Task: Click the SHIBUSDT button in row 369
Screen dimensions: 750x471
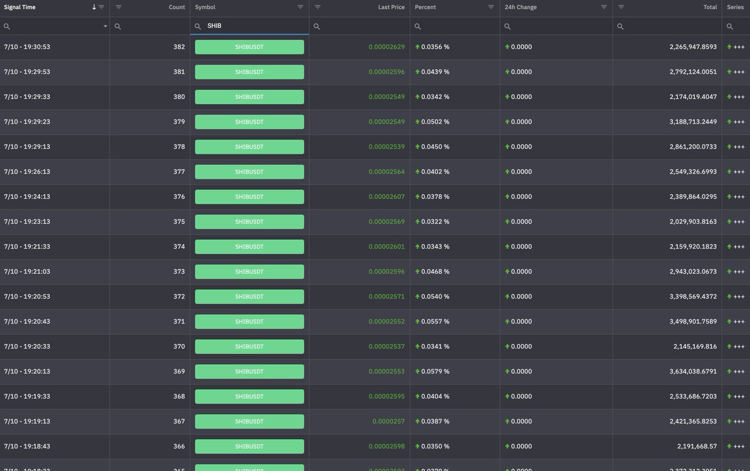Action: click(x=249, y=372)
